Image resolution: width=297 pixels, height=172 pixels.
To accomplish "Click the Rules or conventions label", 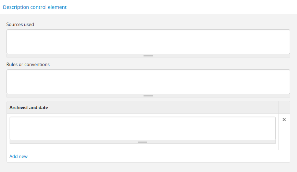I will coord(28,64).
